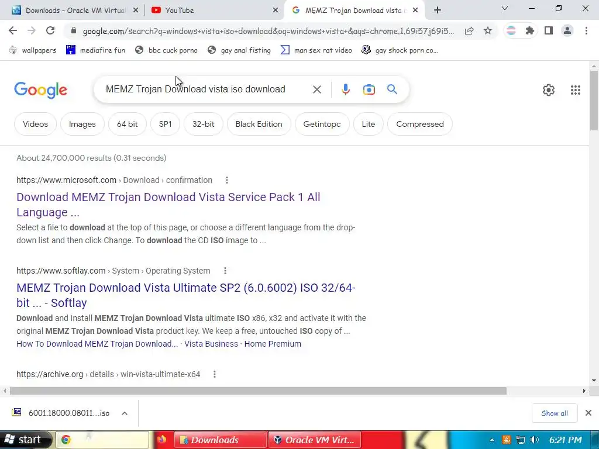The image size is (599, 449).
Task: Apply the Black Edition filter chip
Action: pos(259,124)
